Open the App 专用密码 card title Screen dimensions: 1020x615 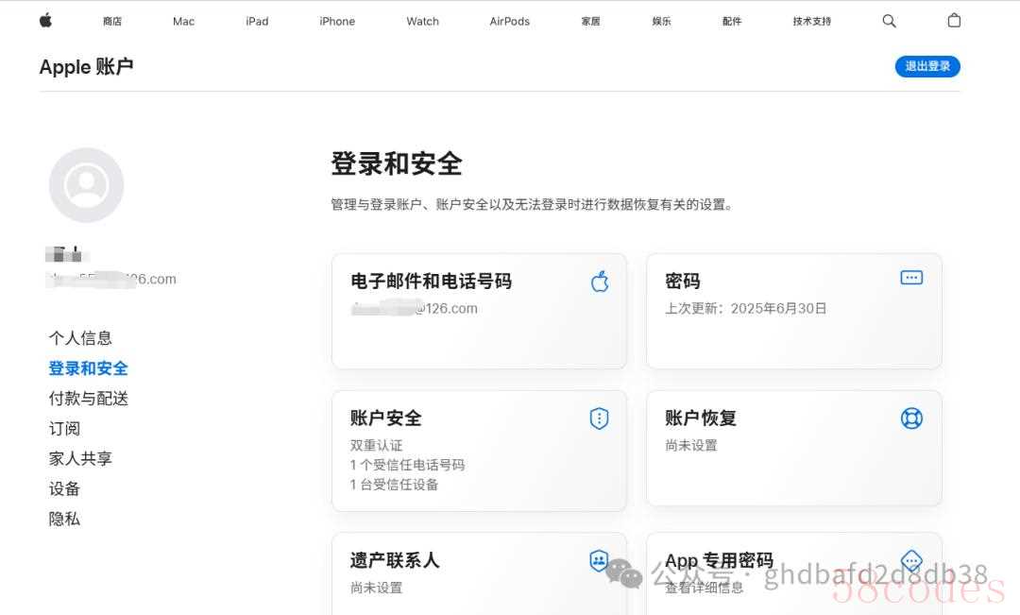(x=719, y=560)
